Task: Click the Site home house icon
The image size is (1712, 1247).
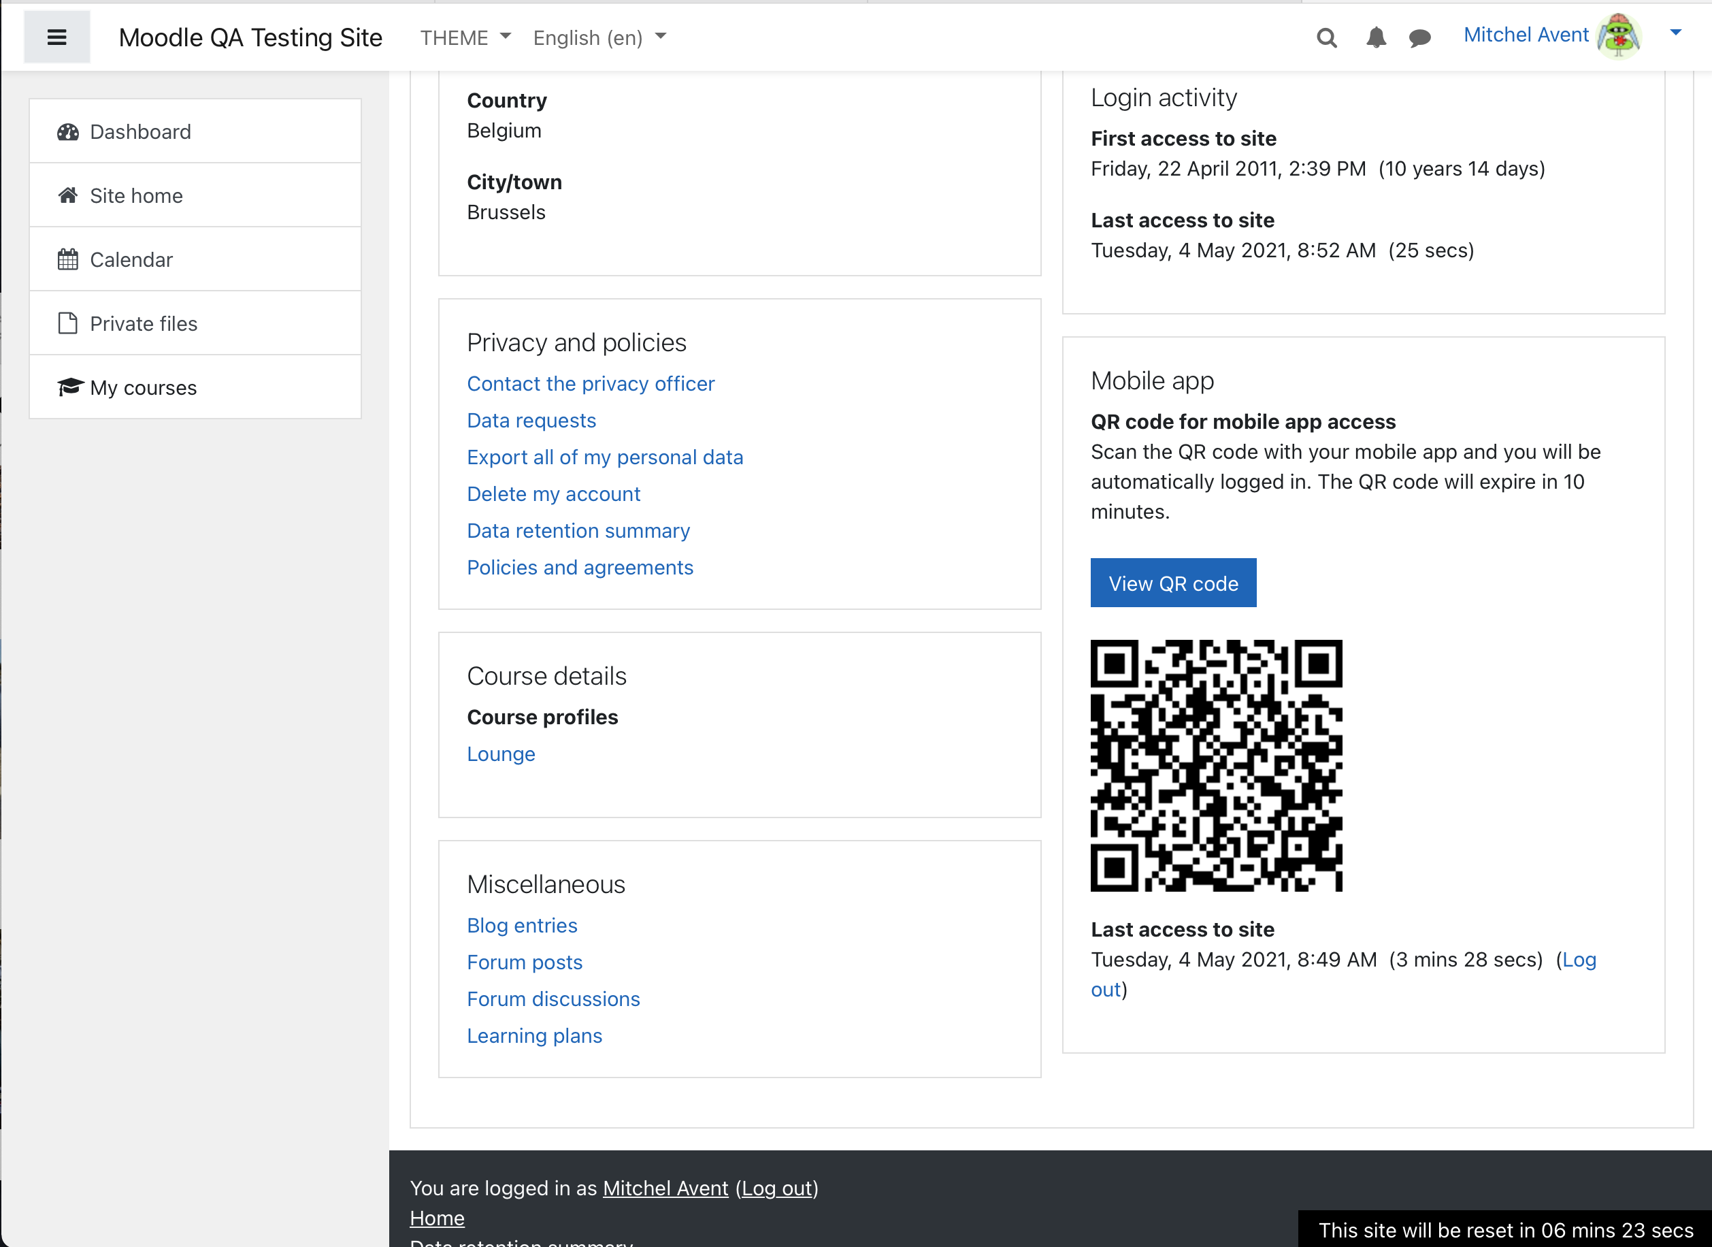Action: coord(68,195)
